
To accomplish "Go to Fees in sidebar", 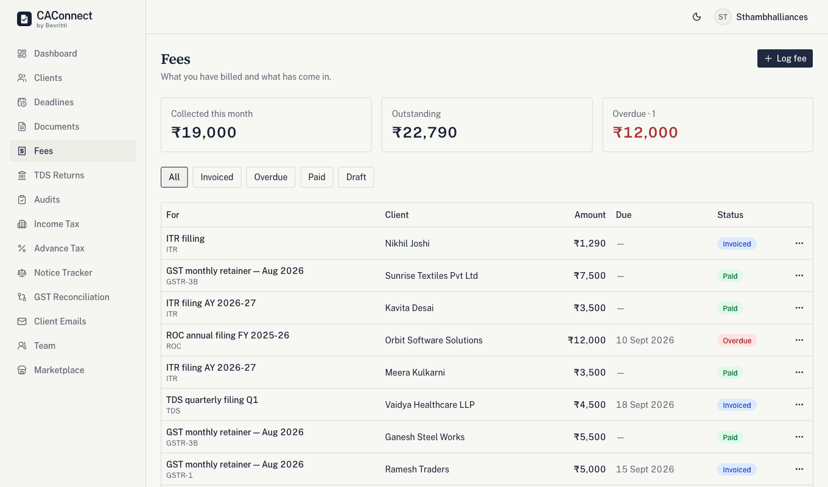I will [72, 151].
